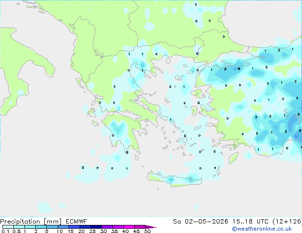Screen dimensions: 302x233
Task: Click the '50' legend label
Action: [147, 231]
